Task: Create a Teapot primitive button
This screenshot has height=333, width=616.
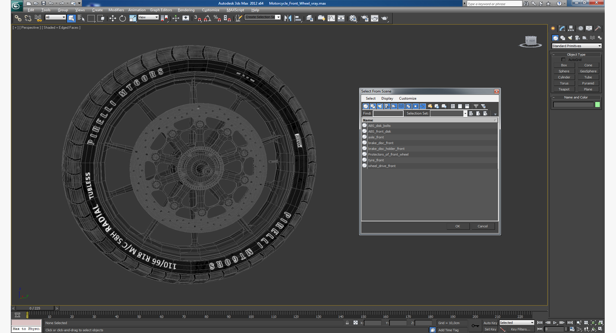Action: point(564,89)
